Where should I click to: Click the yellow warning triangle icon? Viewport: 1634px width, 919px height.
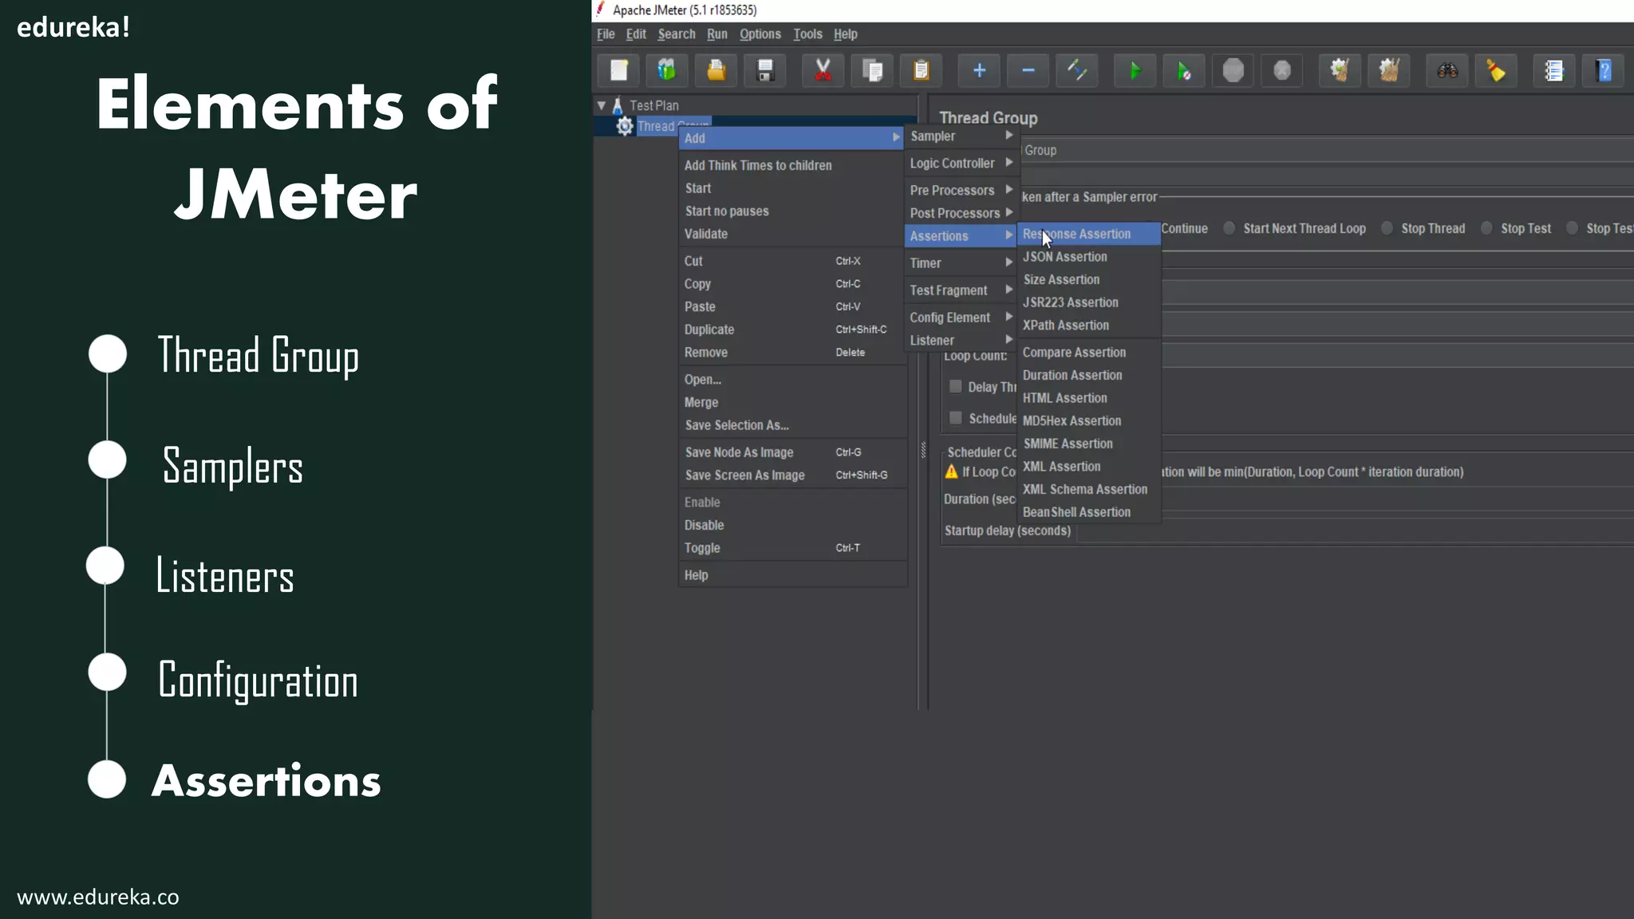[951, 471]
